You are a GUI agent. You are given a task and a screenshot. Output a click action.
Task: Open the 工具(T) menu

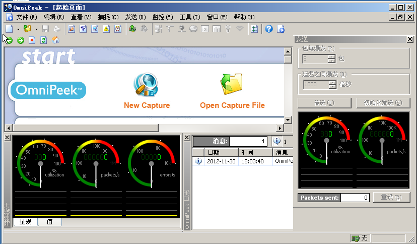[190, 17]
